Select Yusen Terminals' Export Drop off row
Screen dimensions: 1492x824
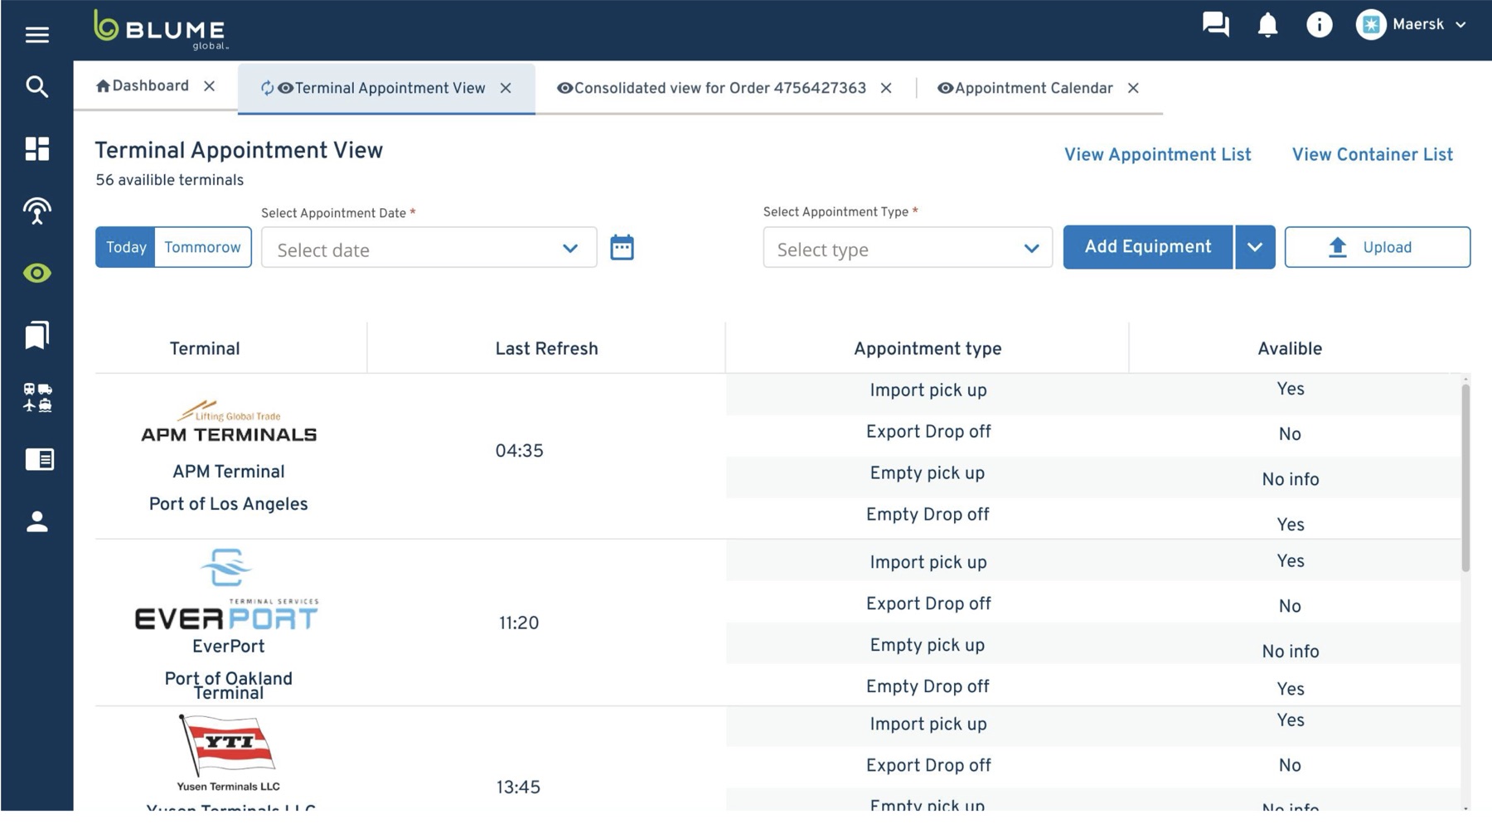point(1093,767)
